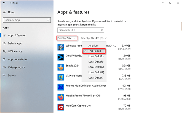Select Snagit 2019 name text

(72, 66)
